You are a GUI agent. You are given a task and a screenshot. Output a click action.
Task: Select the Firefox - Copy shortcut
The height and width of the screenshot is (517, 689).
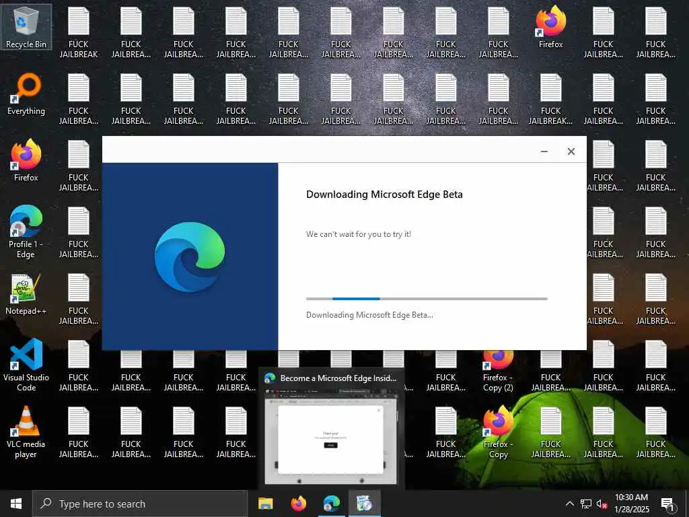tap(498, 432)
